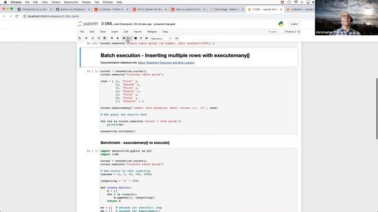Restart kernel and rerun notebook fast-forward icon
378x212 pixels.
coord(146,38)
